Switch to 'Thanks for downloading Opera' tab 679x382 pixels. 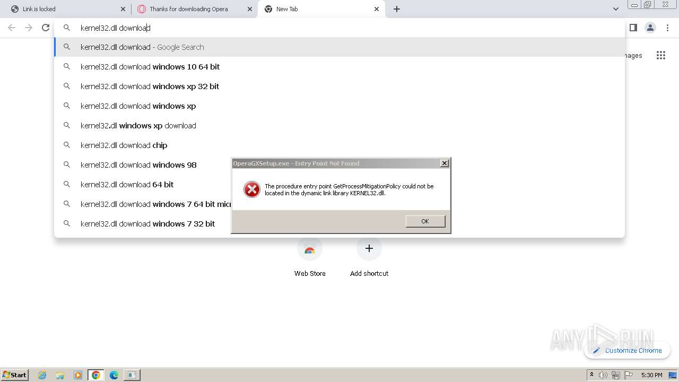pyautogui.click(x=194, y=9)
